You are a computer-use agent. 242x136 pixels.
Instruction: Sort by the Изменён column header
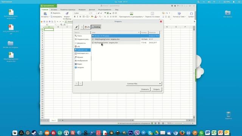click(154, 32)
